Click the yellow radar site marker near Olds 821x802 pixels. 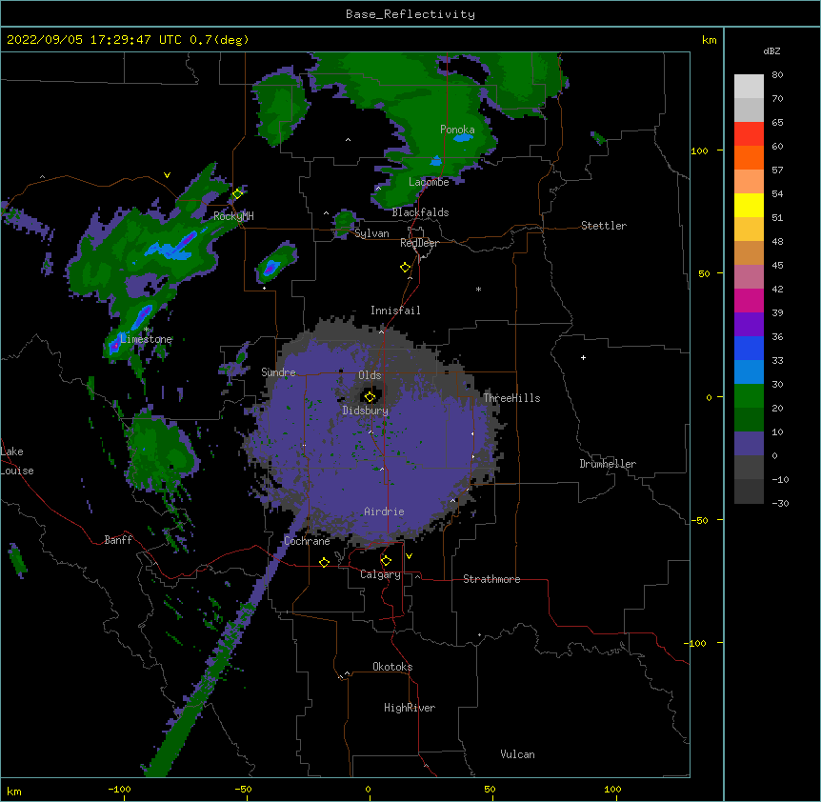370,397
